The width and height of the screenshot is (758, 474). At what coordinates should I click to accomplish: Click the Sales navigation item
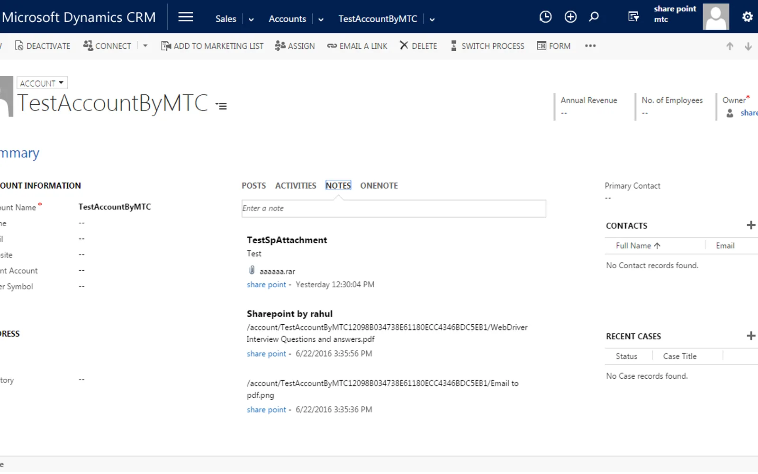coord(226,19)
